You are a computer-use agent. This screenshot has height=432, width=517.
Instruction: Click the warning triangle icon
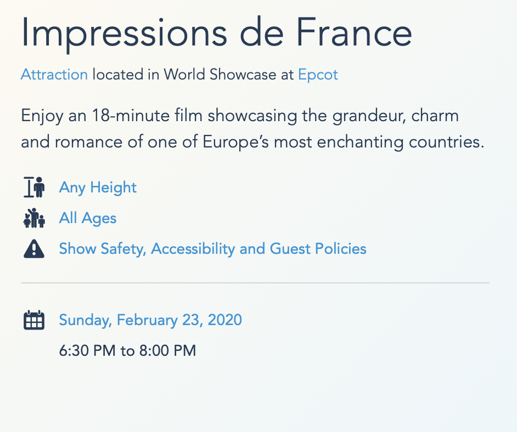[x=33, y=249]
